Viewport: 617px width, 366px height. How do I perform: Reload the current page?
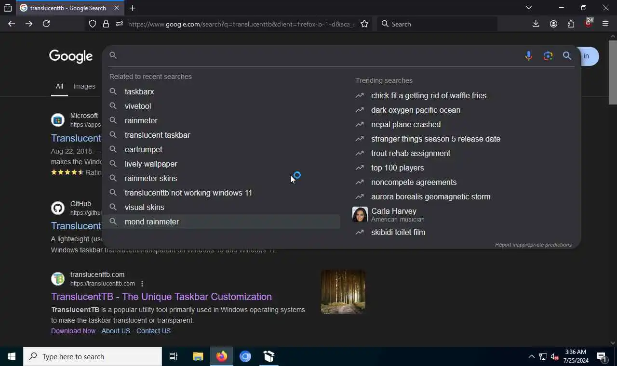coord(46,24)
